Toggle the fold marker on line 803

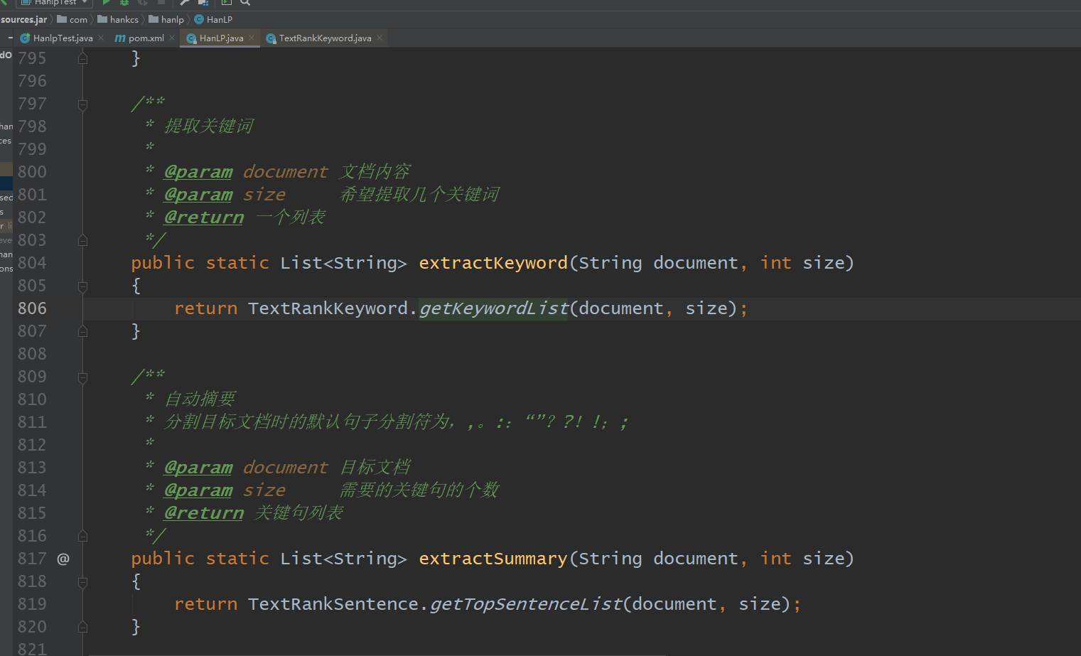(x=82, y=240)
